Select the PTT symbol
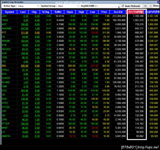The image size is (160, 150). (x=4, y=33)
